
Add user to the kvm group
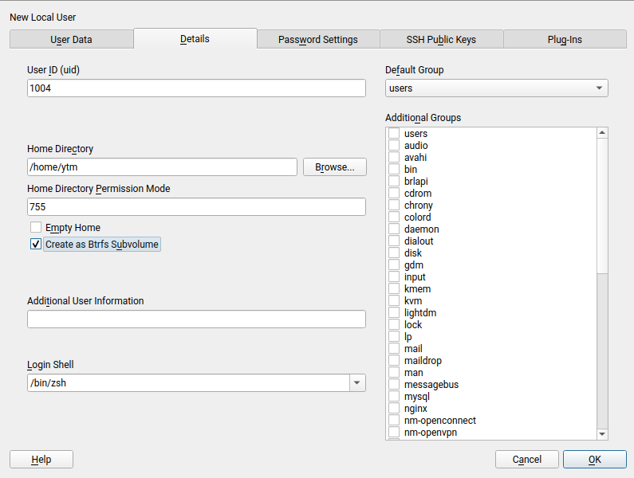[x=394, y=301]
